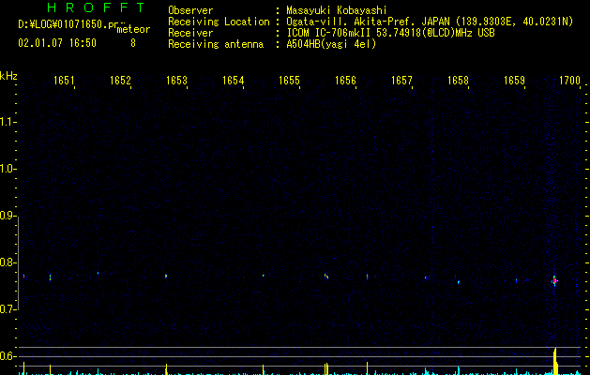Viewport: 590px width, 375px height.
Task: Select the meteor count value 8
Action: [133, 43]
